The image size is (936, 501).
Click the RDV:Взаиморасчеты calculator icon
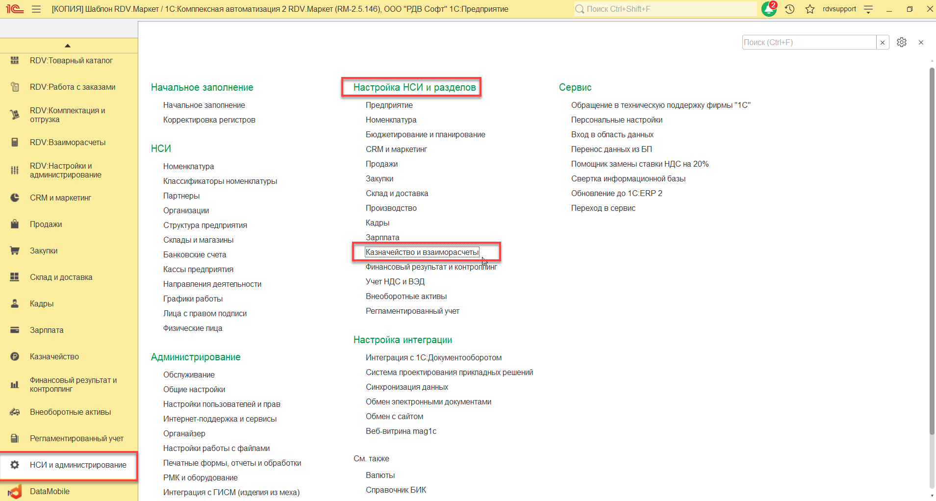click(x=15, y=142)
